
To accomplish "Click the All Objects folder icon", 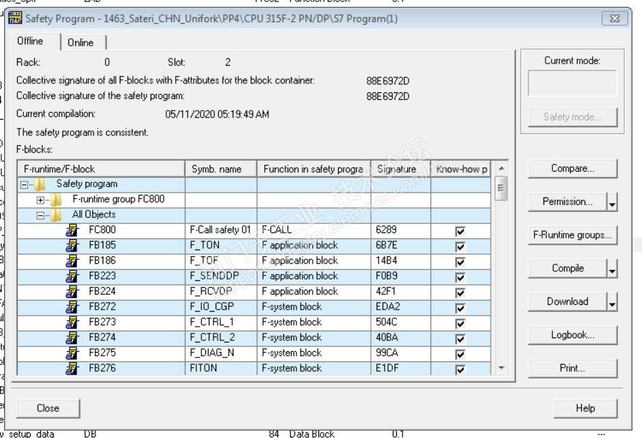I will point(56,215).
